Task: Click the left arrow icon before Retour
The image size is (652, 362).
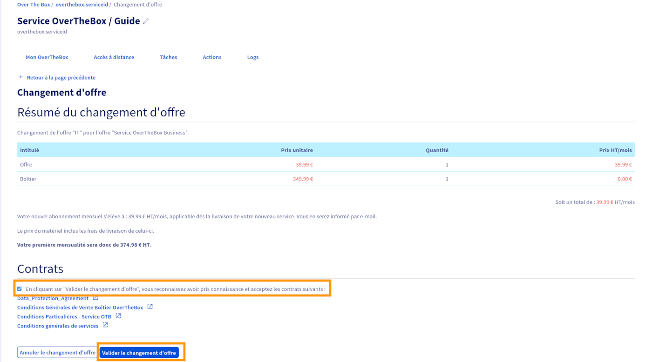Action: 21,77
